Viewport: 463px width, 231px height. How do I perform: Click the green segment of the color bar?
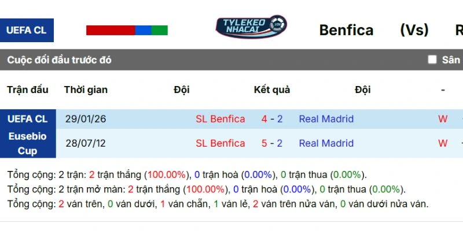click(x=160, y=30)
